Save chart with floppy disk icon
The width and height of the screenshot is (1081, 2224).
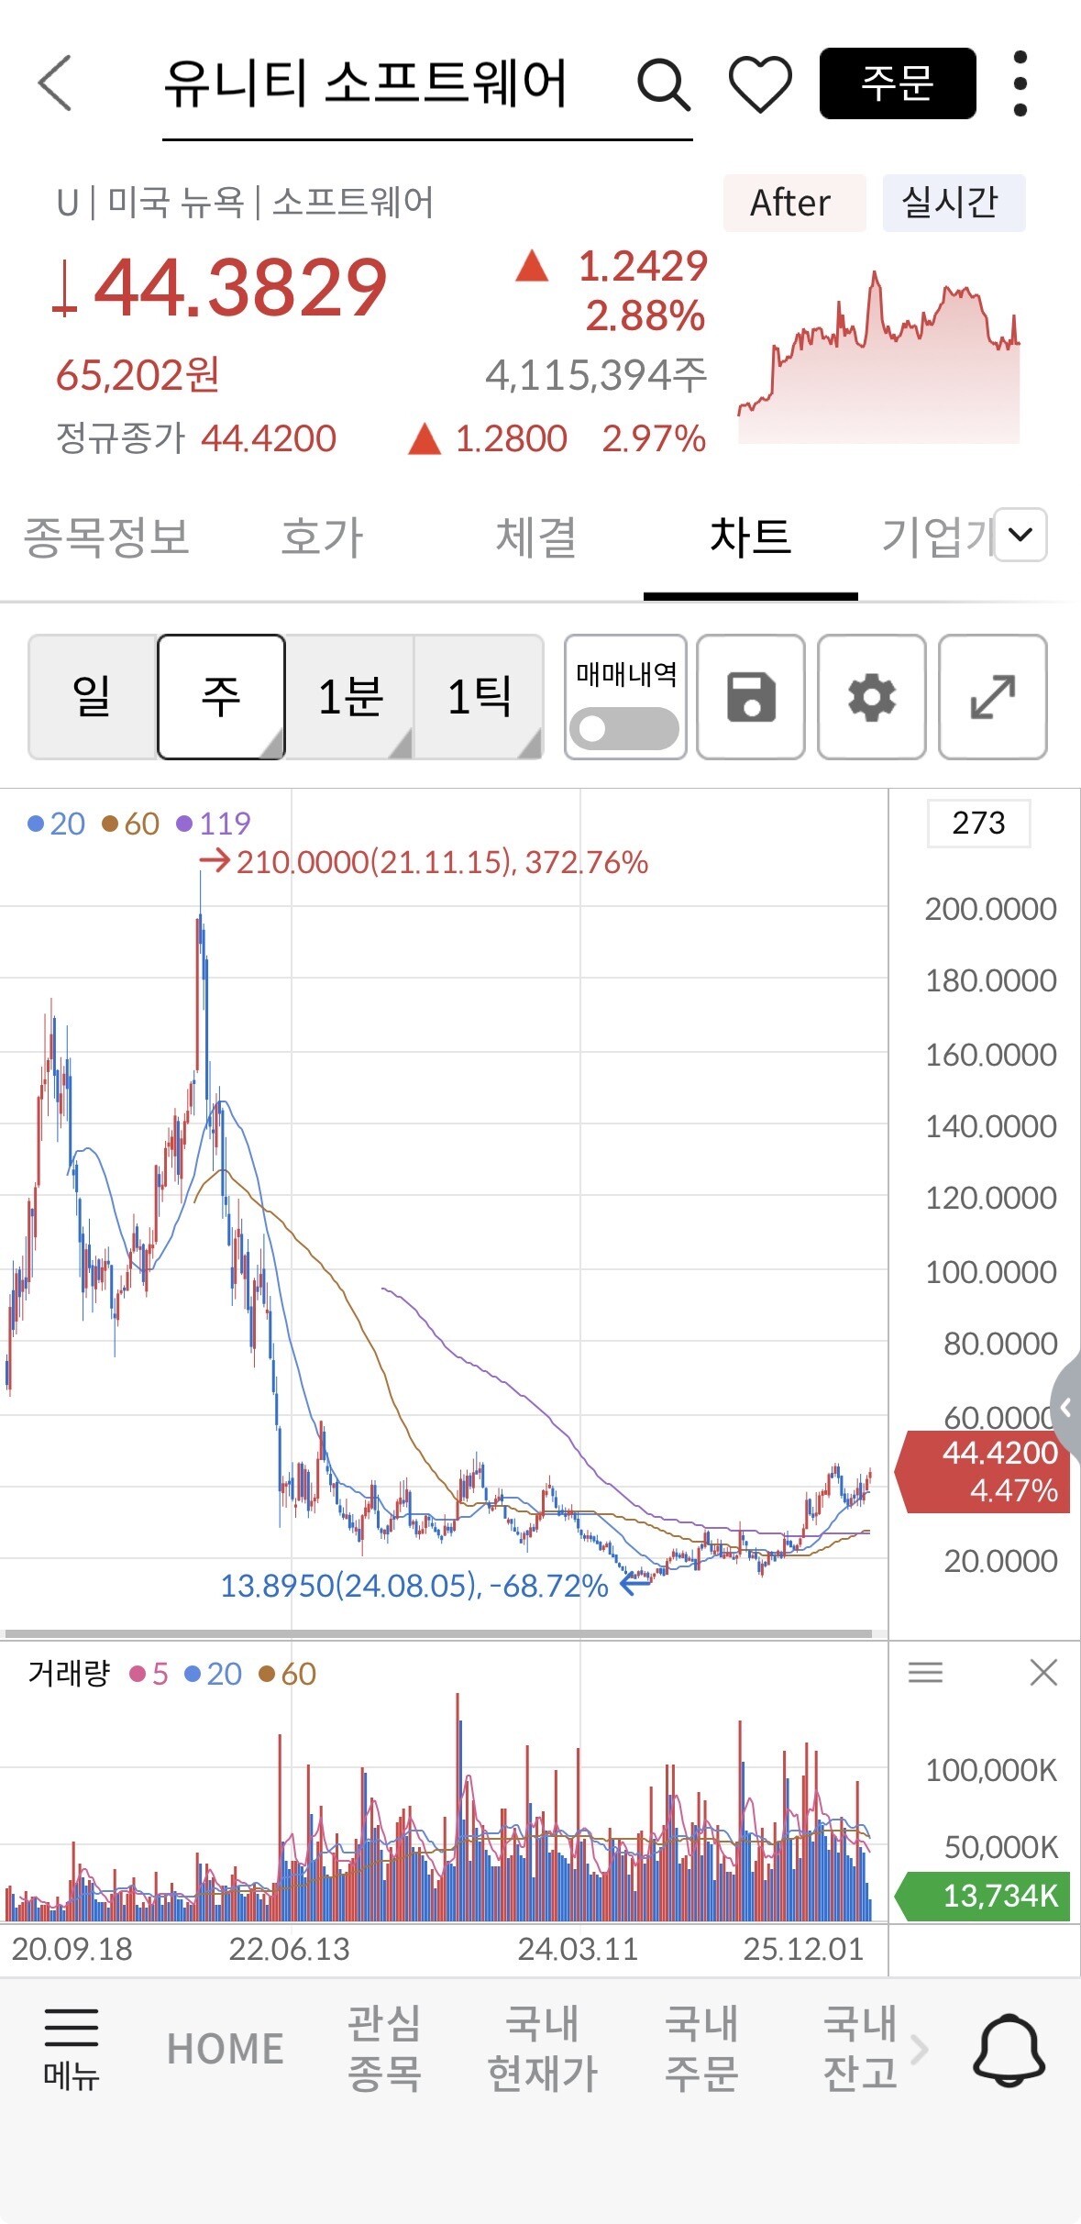751,697
